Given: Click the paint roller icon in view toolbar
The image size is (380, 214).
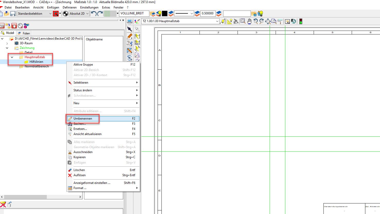Looking at the screenshot, I should pos(280,21).
